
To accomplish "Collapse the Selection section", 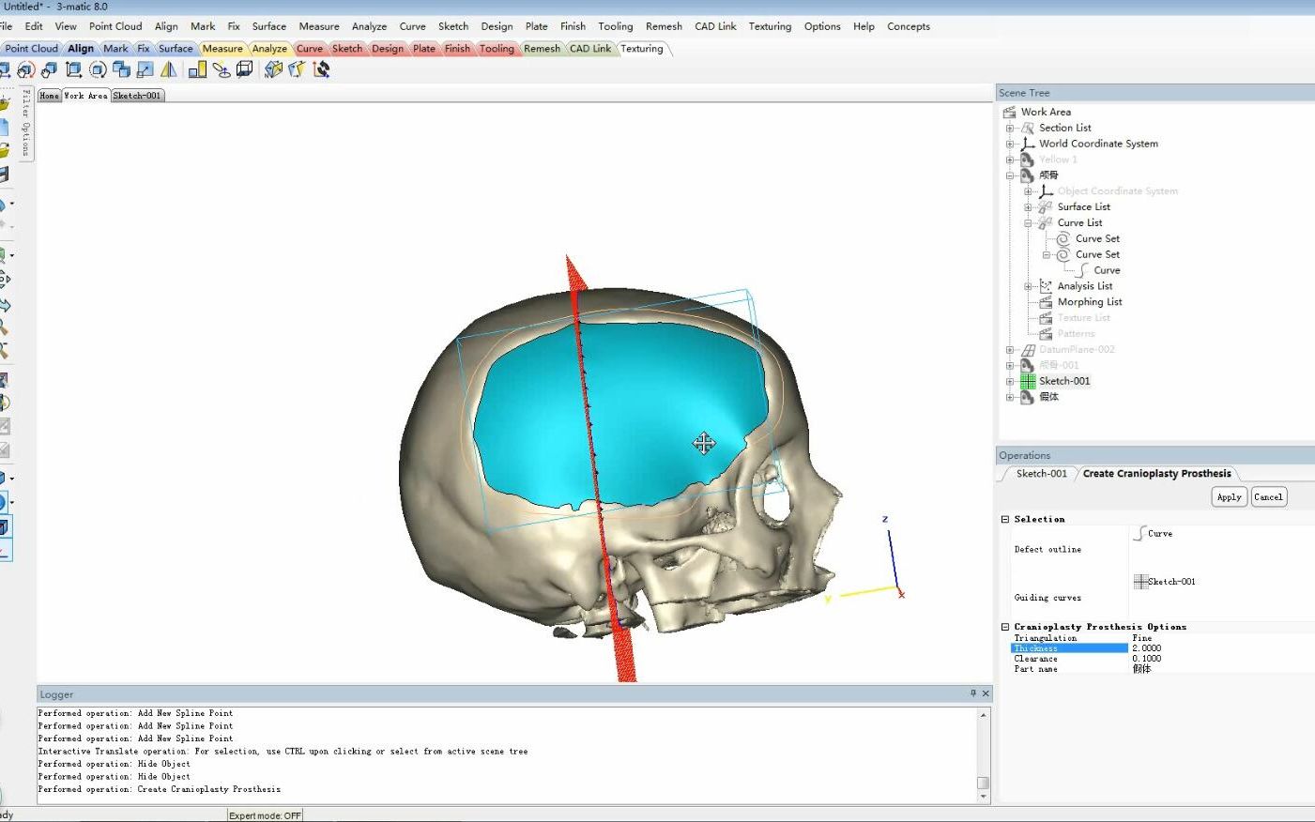I will click(1005, 519).
